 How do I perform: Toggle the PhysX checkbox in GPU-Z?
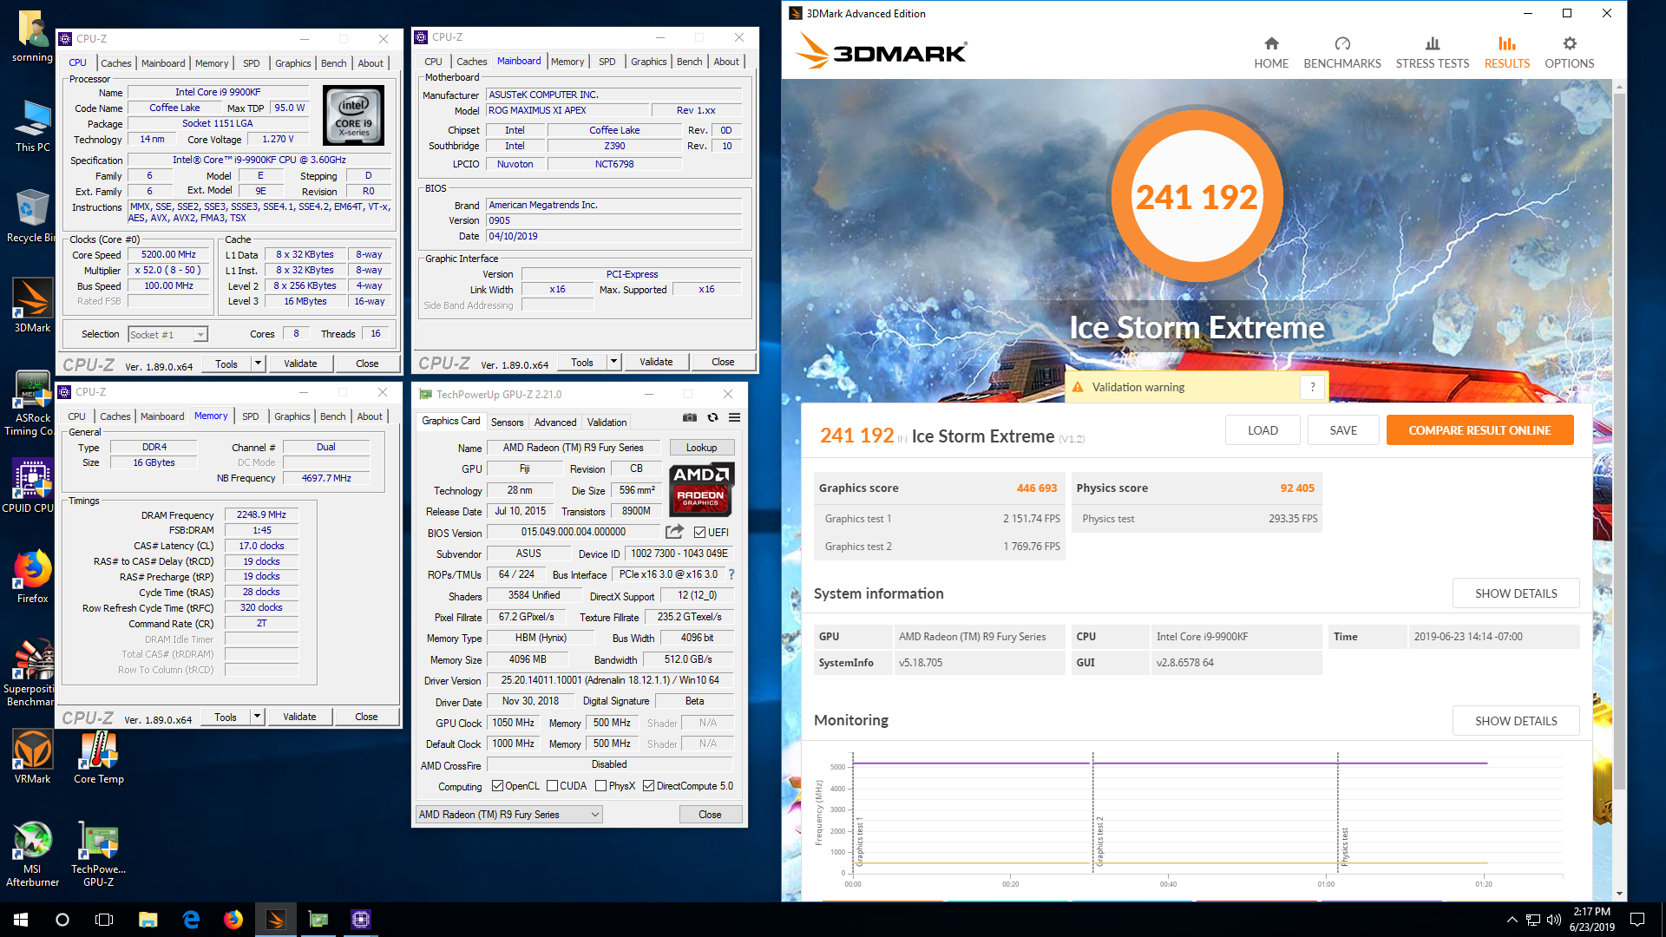click(x=600, y=786)
